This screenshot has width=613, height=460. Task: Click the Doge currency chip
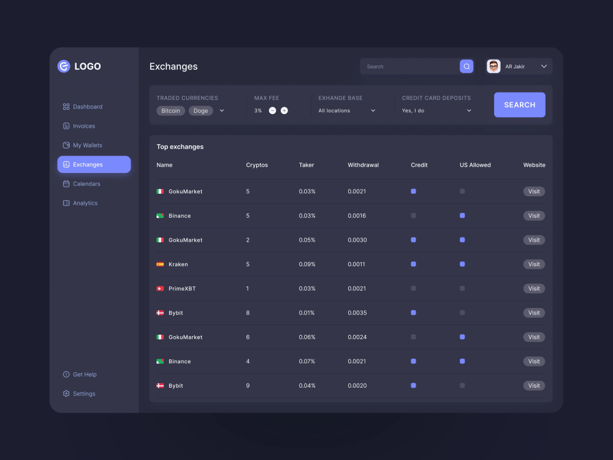click(201, 110)
